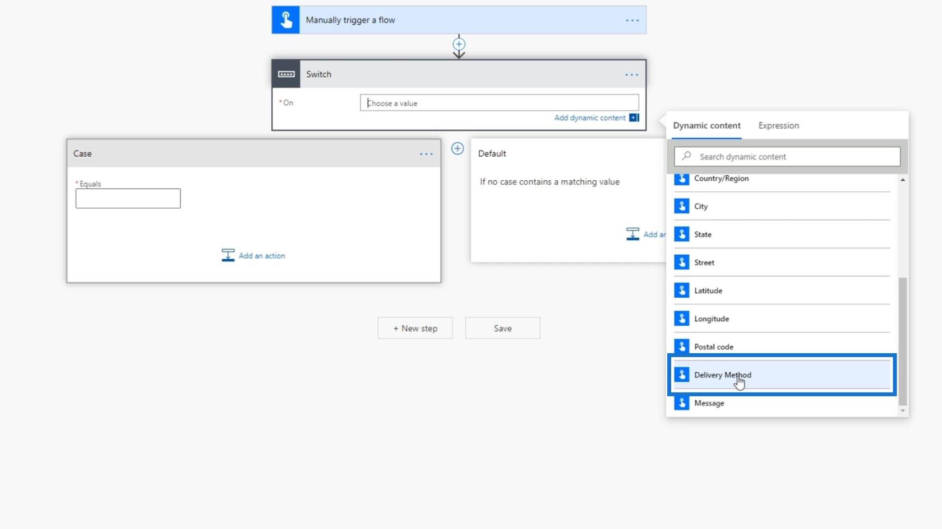The image size is (942, 529).
Task: Click the Case block title
Action: (x=82, y=153)
